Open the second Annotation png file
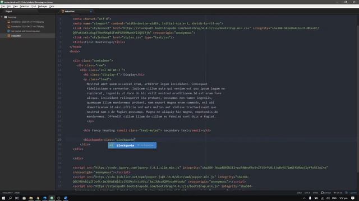 27,26
